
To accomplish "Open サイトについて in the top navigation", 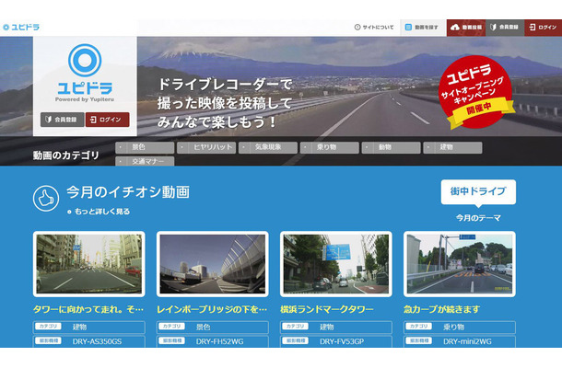I will (x=376, y=27).
